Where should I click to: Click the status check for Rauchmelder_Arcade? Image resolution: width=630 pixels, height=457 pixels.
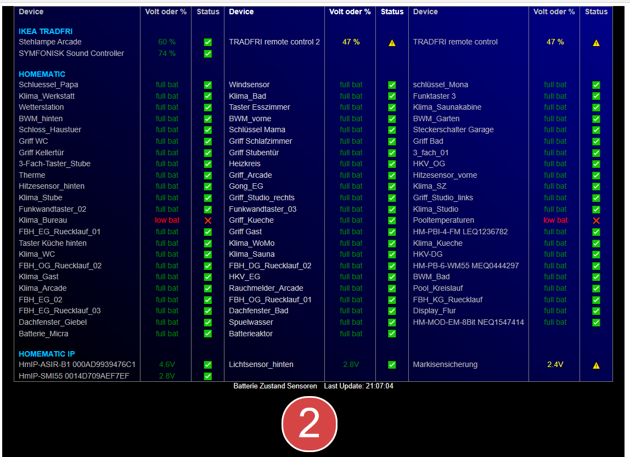pyautogui.click(x=392, y=289)
